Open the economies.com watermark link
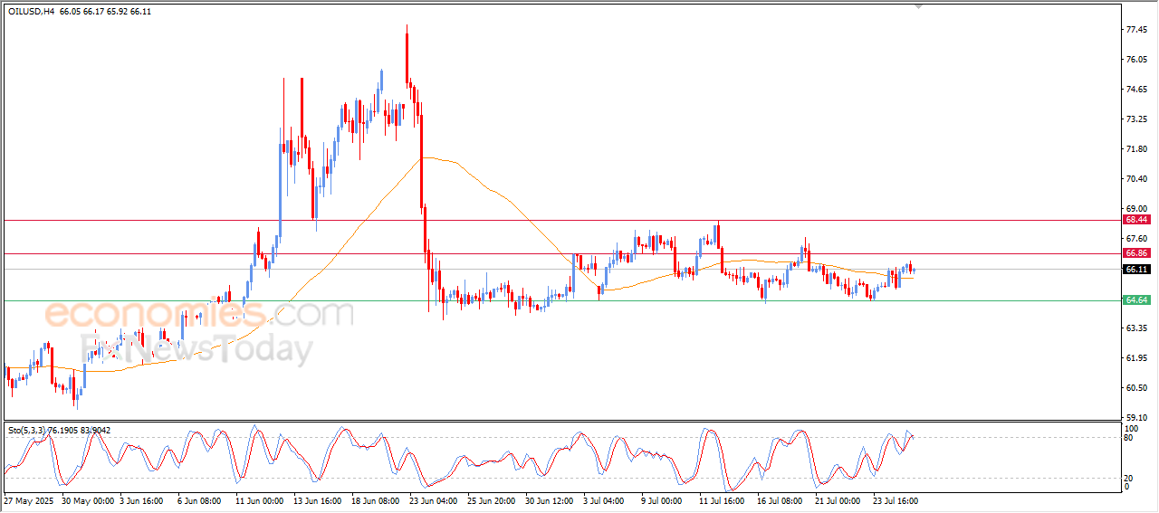This screenshot has width=1159, height=513. pos(198,314)
